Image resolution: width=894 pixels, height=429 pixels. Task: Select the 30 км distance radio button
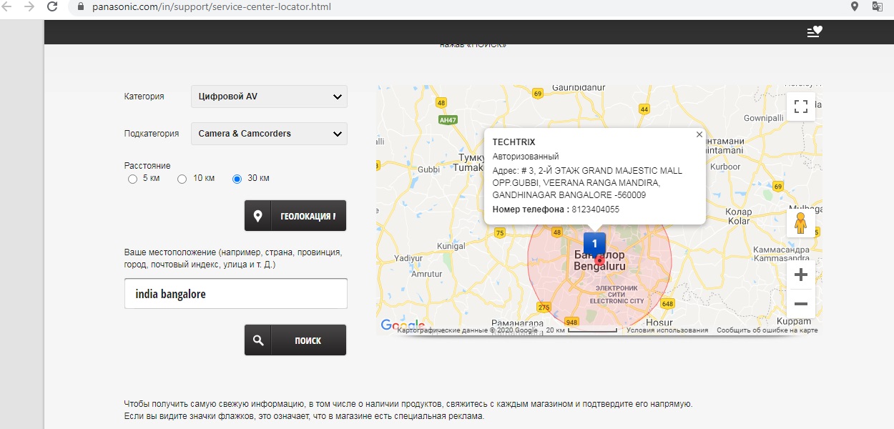(237, 179)
